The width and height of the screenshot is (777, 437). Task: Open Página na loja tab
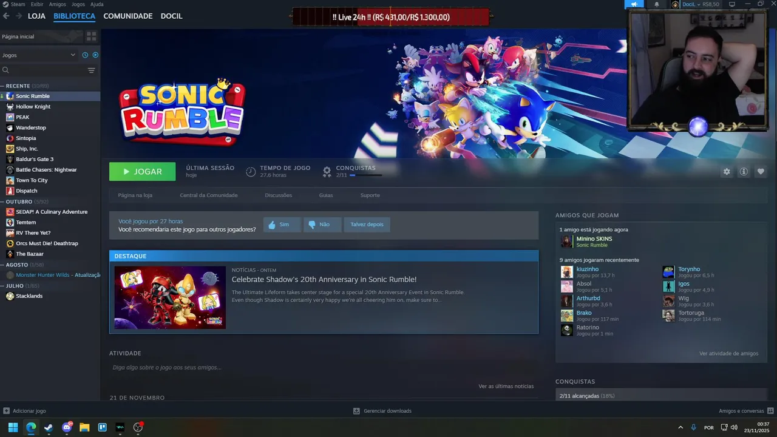pos(135,195)
